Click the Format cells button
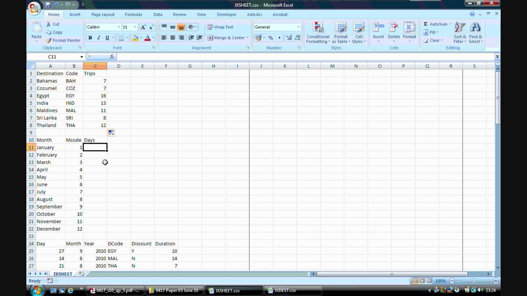The width and height of the screenshot is (527, 296). [409, 32]
